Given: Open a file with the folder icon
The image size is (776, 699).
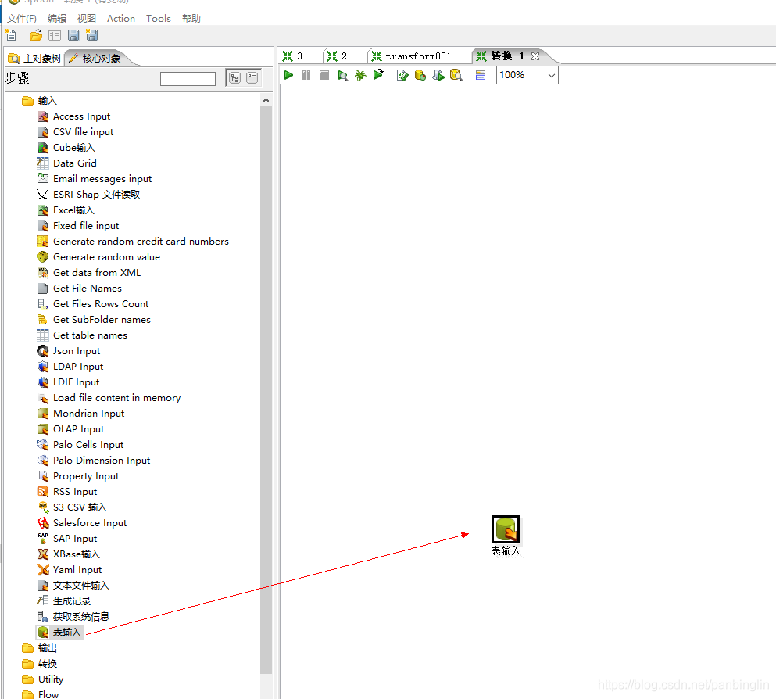Looking at the screenshot, I should [x=35, y=35].
